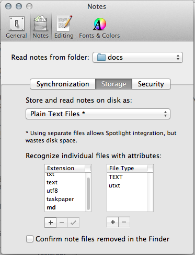The height and width of the screenshot is (255, 195).
Task: Open the General preferences pane
Action: pyautogui.click(x=16, y=27)
